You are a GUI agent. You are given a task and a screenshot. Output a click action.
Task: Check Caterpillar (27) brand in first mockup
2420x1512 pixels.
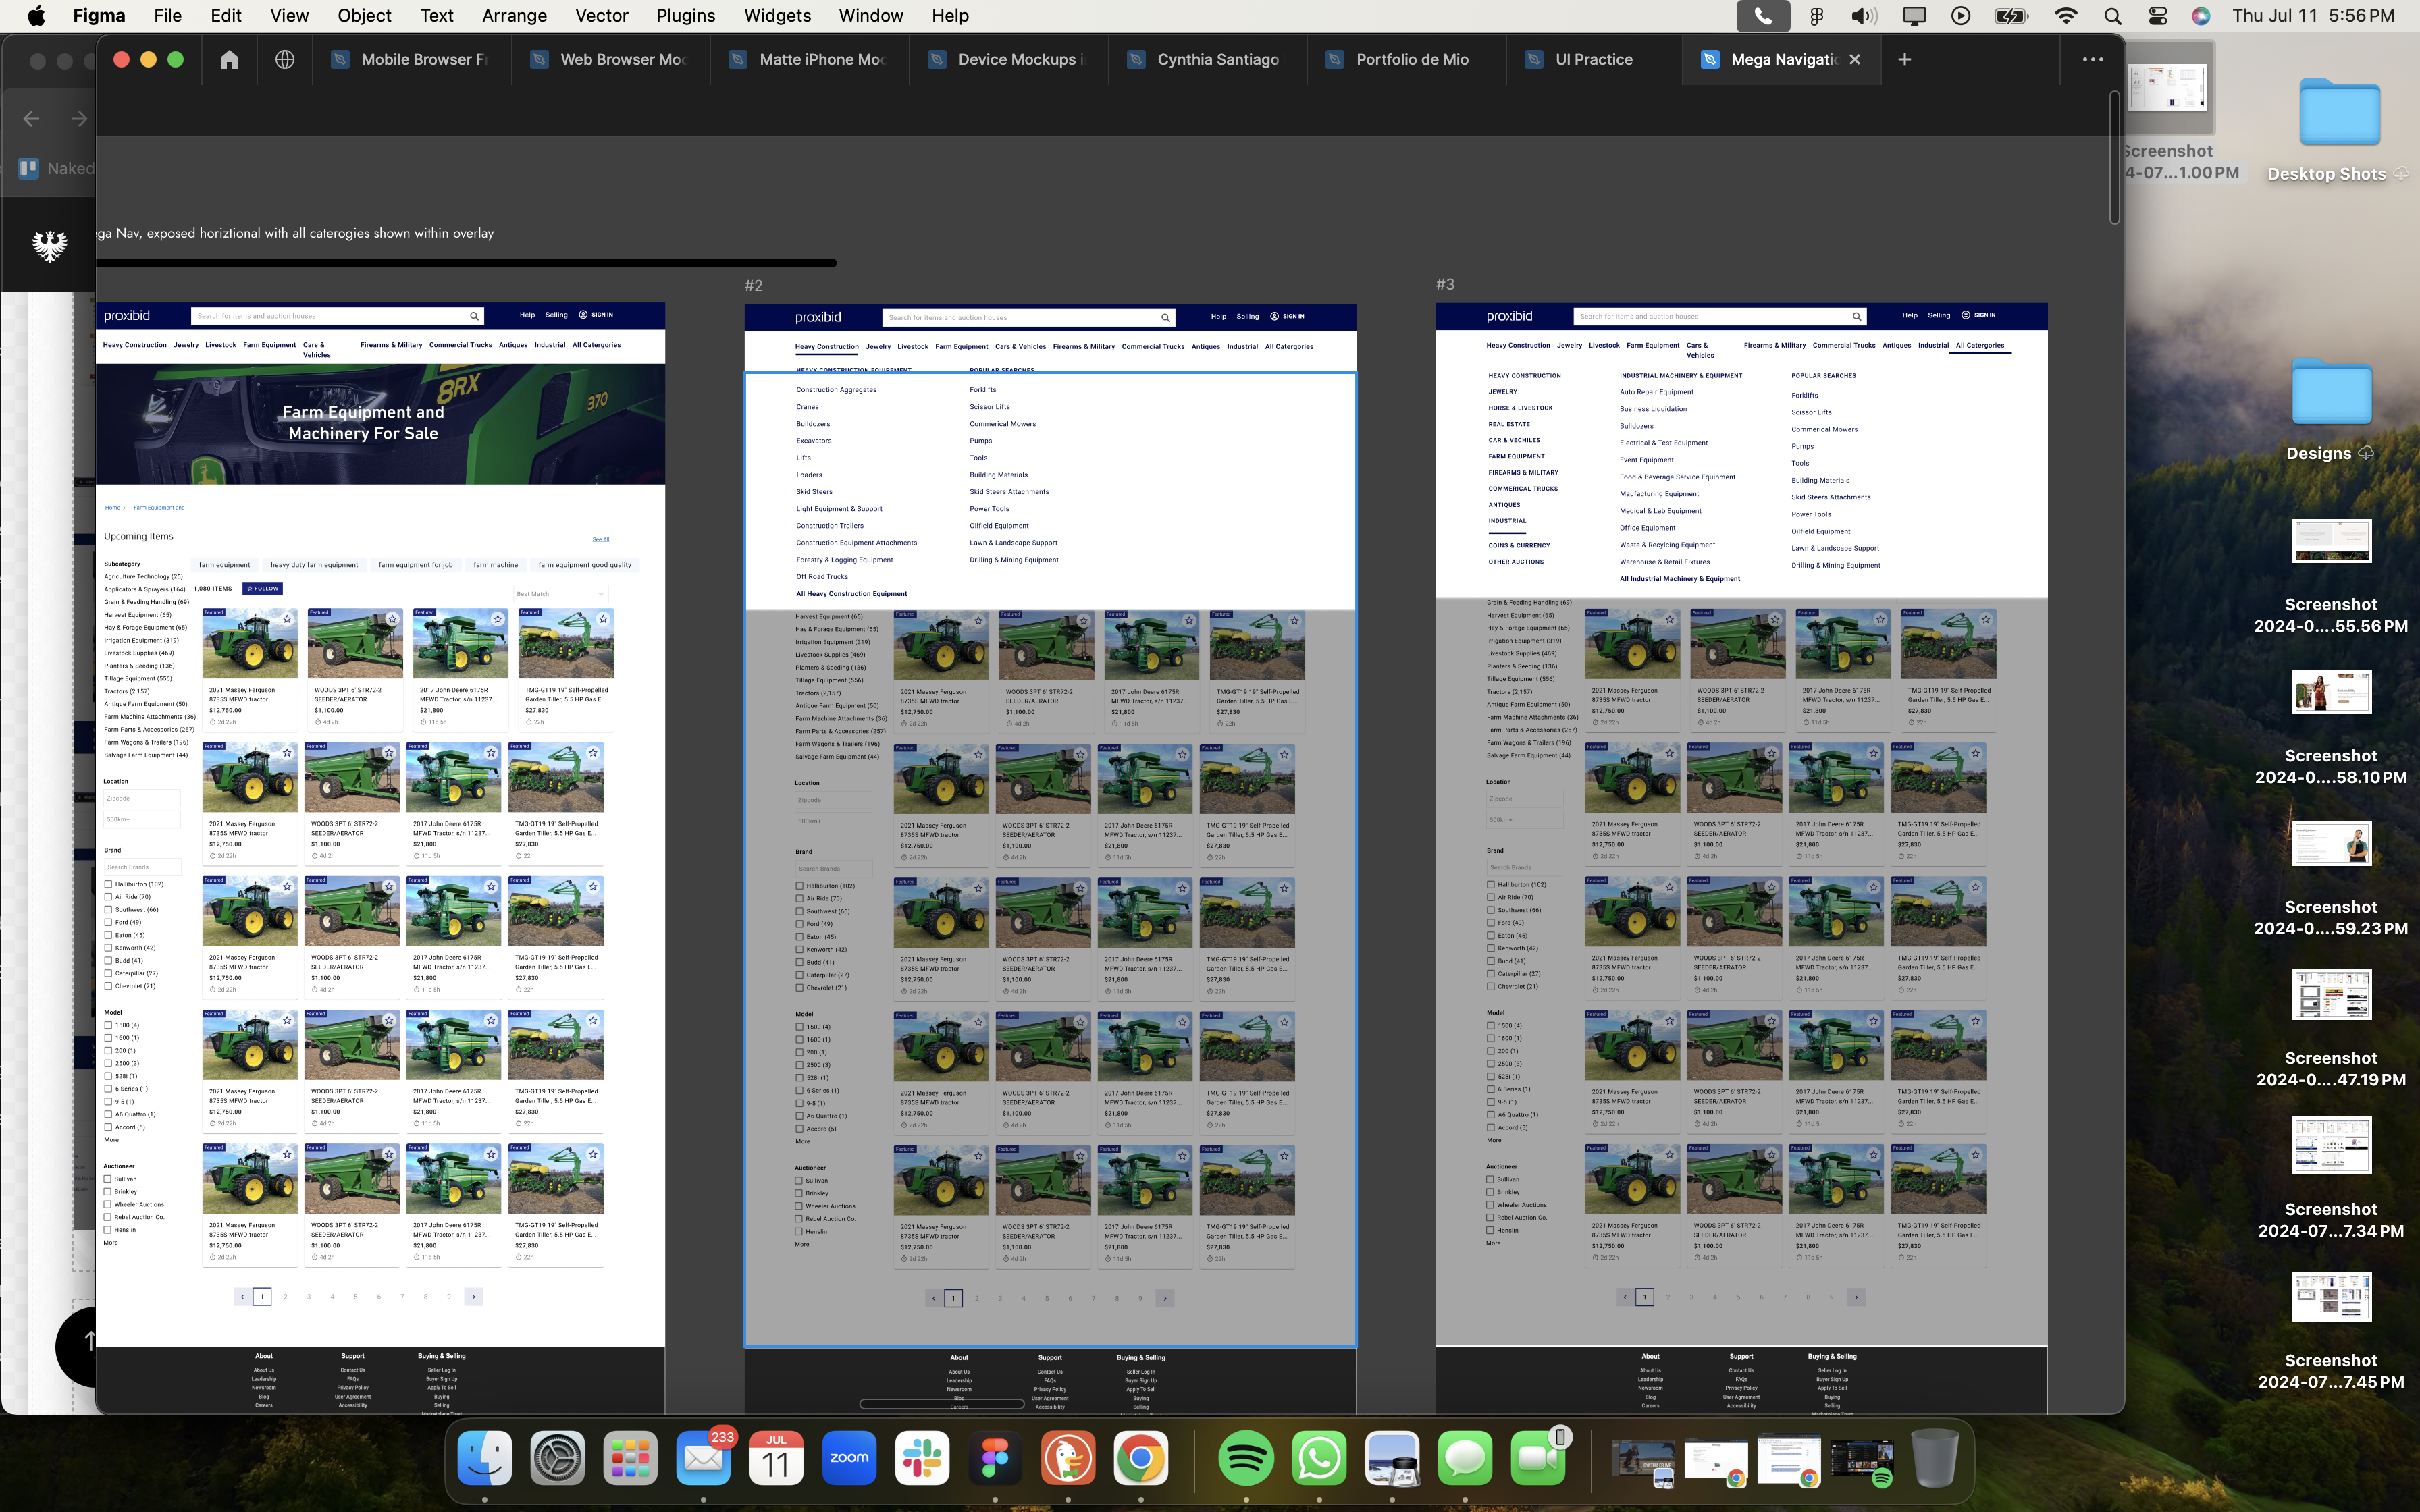tap(108, 973)
